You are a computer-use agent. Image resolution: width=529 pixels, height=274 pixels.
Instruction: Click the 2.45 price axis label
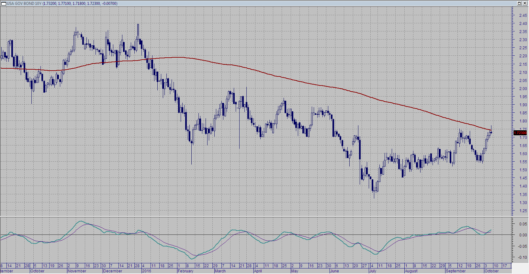[523, 16]
